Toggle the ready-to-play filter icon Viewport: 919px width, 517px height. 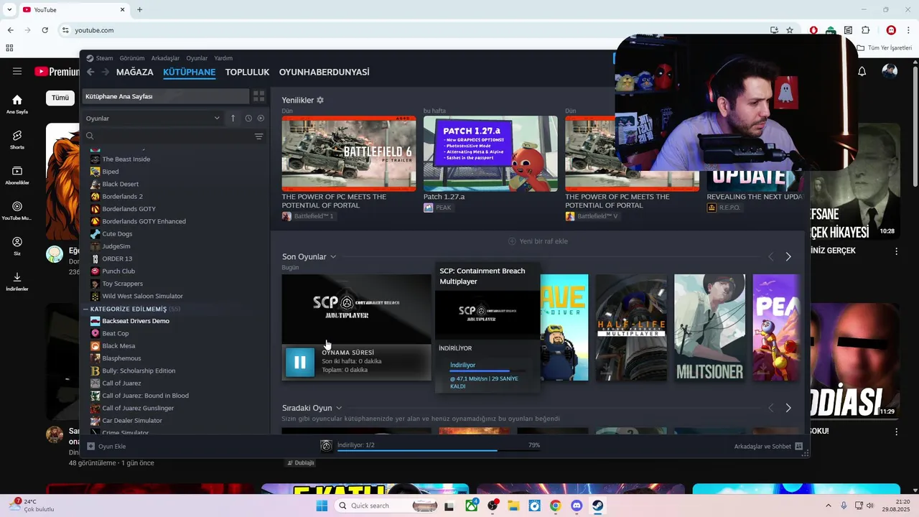(261, 118)
